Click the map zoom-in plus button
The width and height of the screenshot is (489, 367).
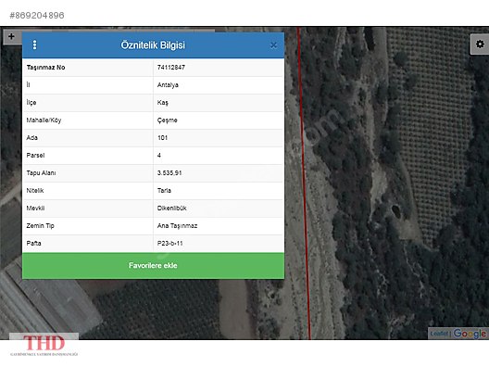11,36
